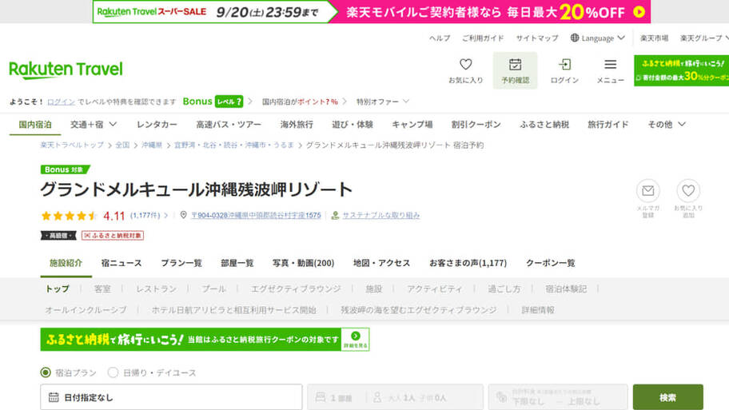Click the Bonus 対象 green badge

click(65, 169)
